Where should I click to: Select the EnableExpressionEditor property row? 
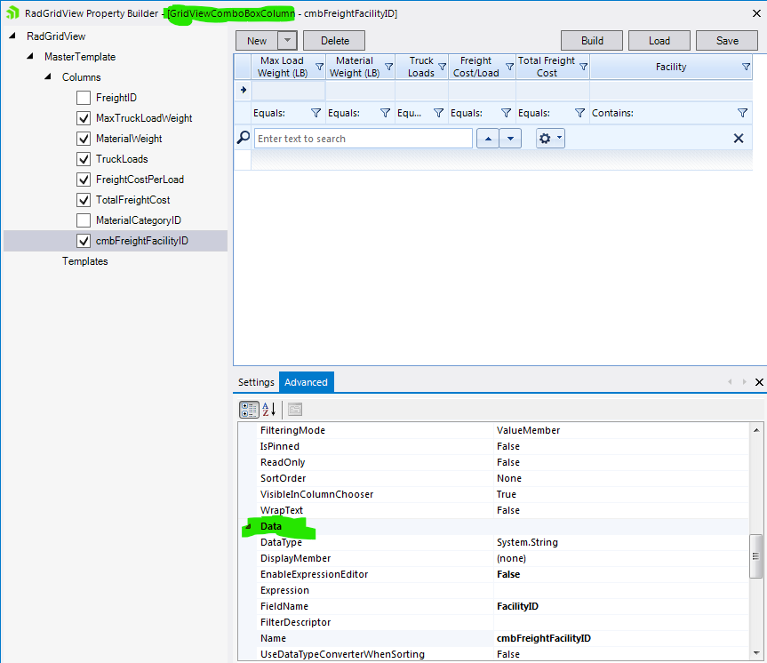point(493,574)
